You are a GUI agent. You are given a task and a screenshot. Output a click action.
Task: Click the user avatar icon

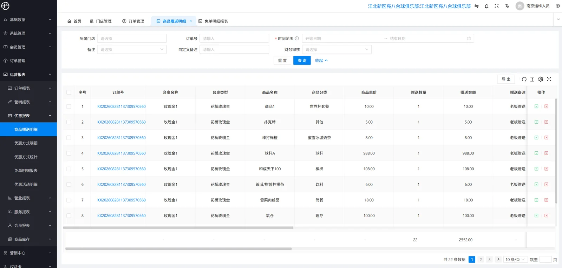(x=520, y=6)
